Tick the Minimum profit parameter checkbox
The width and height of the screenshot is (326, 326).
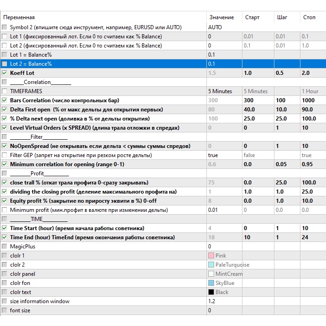tap(5, 210)
